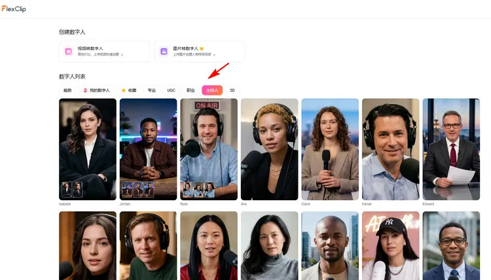Select second-row brunette woman beside microphone
491x280 pixels.
pyautogui.click(x=88, y=246)
